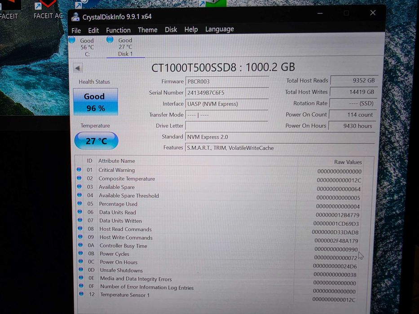
Task: Click the status circle for Media and Data Integrity Errors
Action: point(81,277)
